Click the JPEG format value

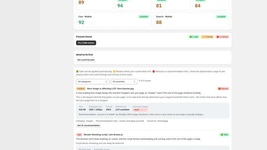[x=108, y=110]
